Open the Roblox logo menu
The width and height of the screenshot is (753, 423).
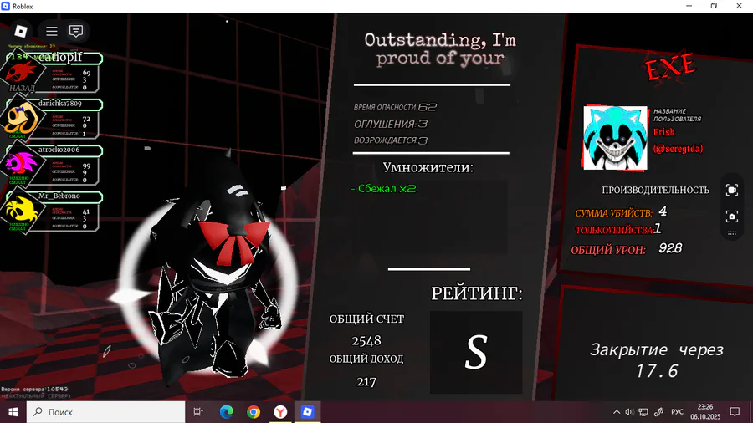click(x=21, y=31)
